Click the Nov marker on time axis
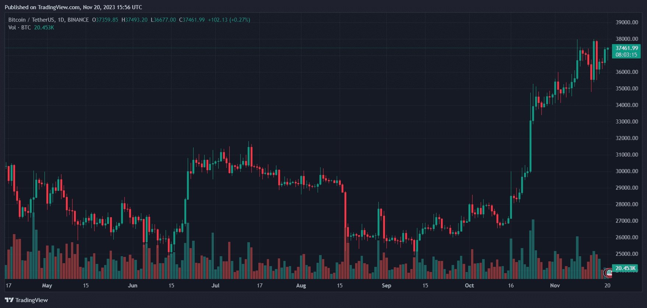The height and width of the screenshot is (308, 647). click(555, 286)
